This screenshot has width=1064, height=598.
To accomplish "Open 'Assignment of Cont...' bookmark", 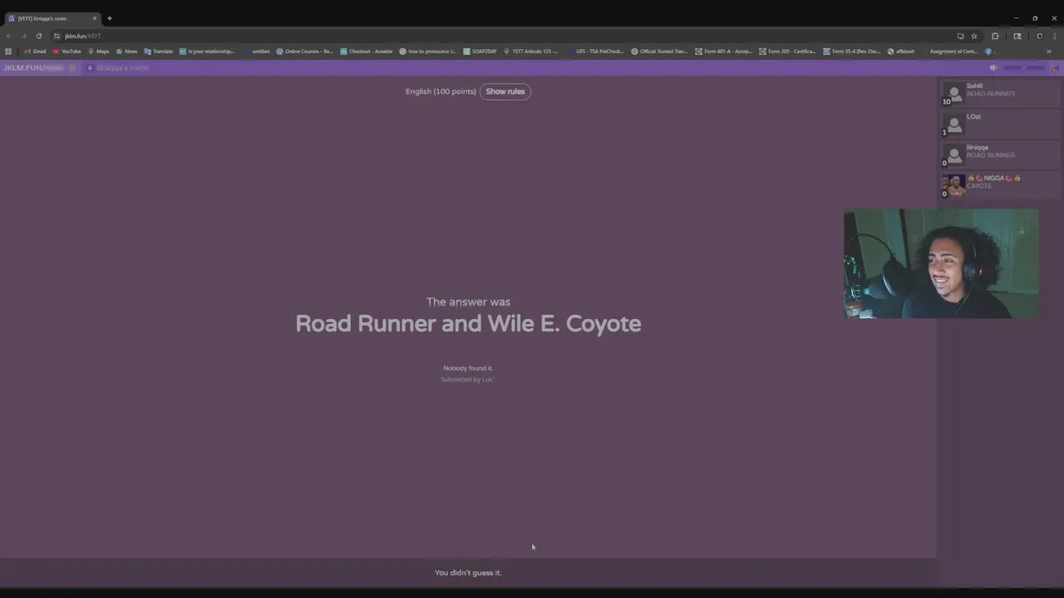I will point(949,51).
